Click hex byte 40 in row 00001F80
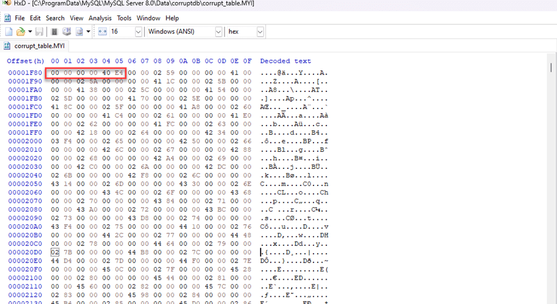The height and width of the screenshot is (304, 557). point(106,73)
